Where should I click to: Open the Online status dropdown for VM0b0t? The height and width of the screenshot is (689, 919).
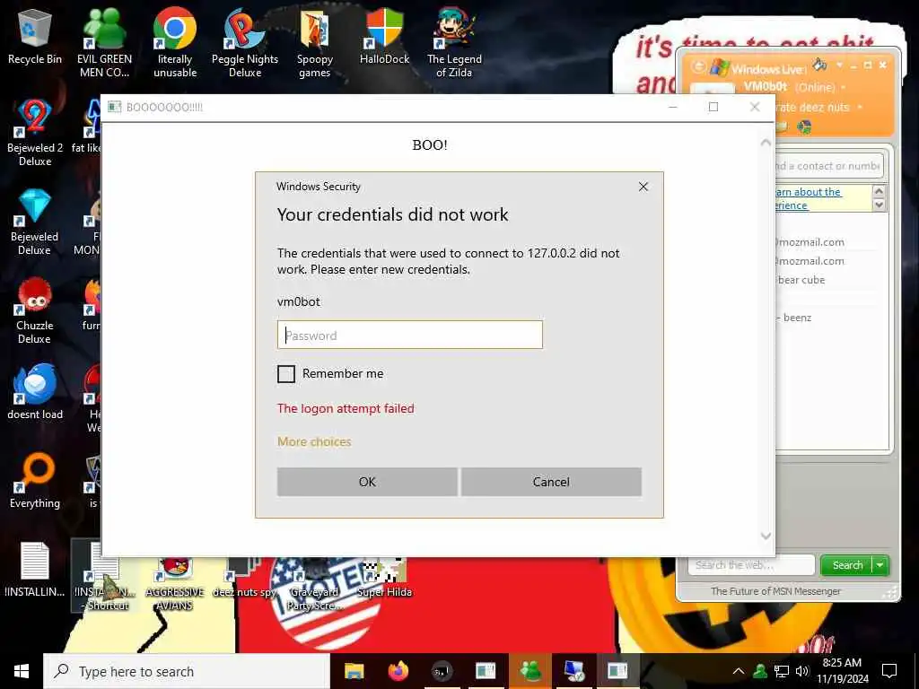843,87
